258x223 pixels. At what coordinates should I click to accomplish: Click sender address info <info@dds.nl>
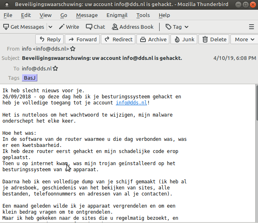point(45,49)
